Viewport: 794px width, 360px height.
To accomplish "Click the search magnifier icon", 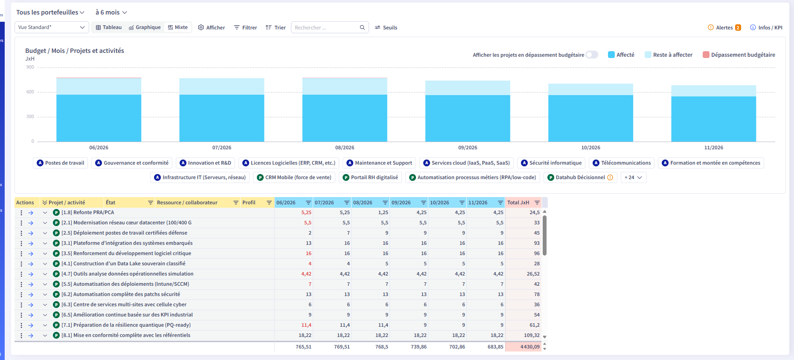I will pos(362,27).
